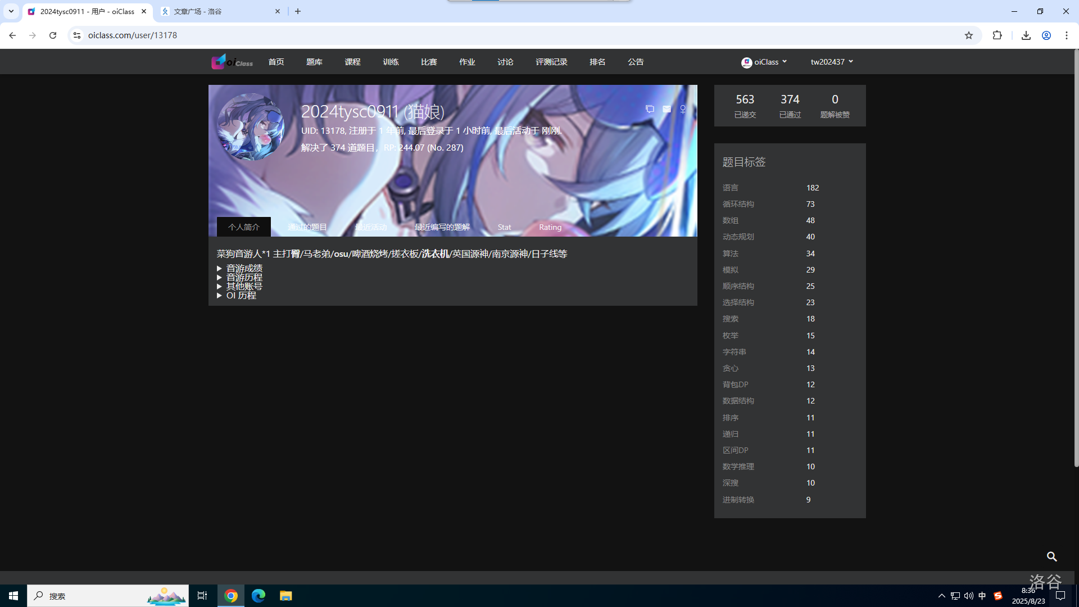Switch to the Rating tab
The image size is (1079, 607).
550,227
